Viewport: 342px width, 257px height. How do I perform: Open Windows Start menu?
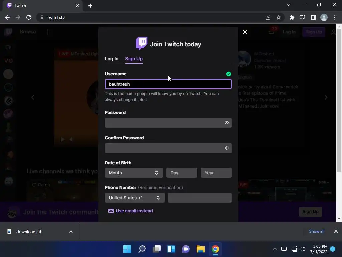[x=127, y=249]
